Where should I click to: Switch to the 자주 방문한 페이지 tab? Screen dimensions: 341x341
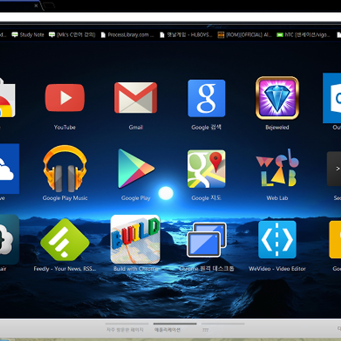point(126,329)
